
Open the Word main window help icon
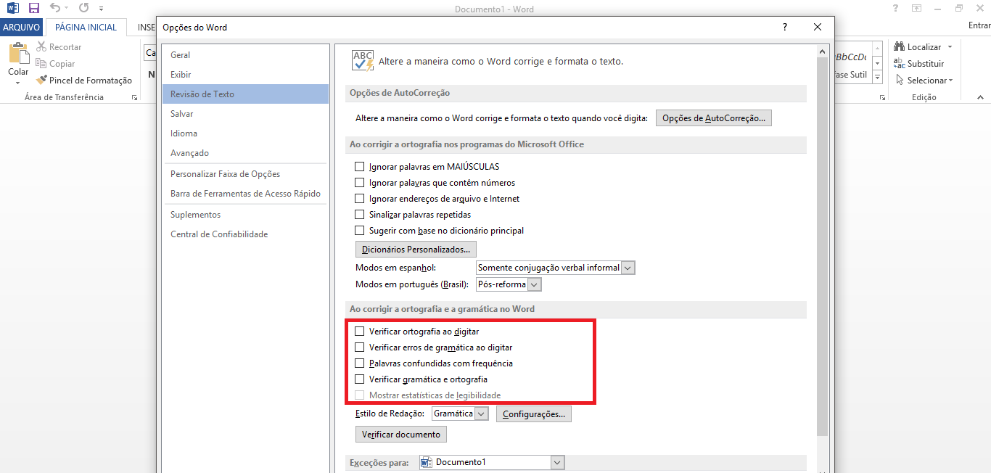[895, 9]
